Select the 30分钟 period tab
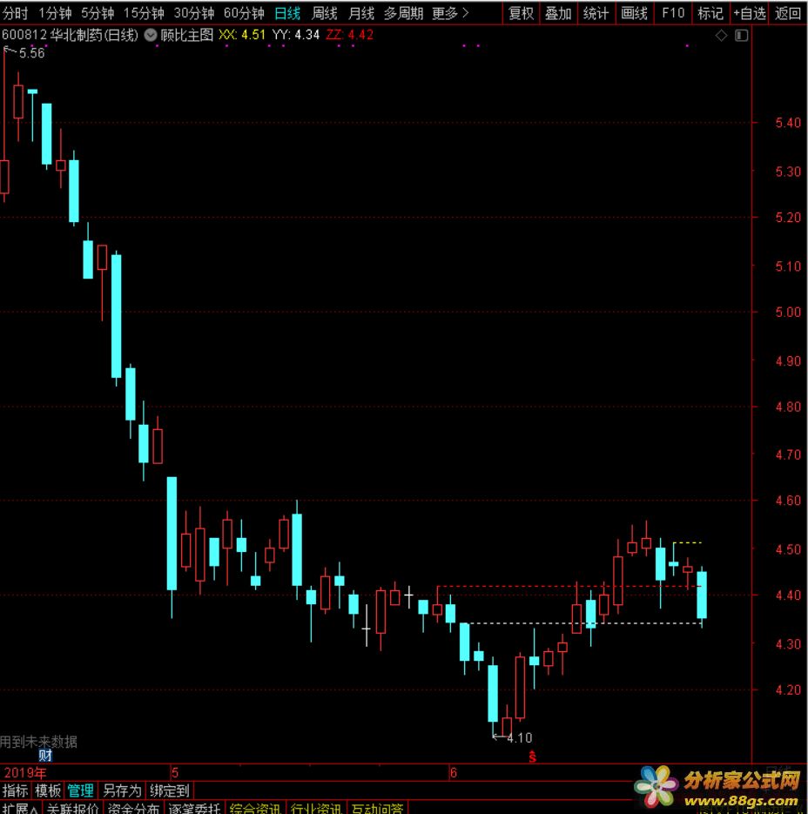This screenshot has width=808, height=814. [x=193, y=13]
